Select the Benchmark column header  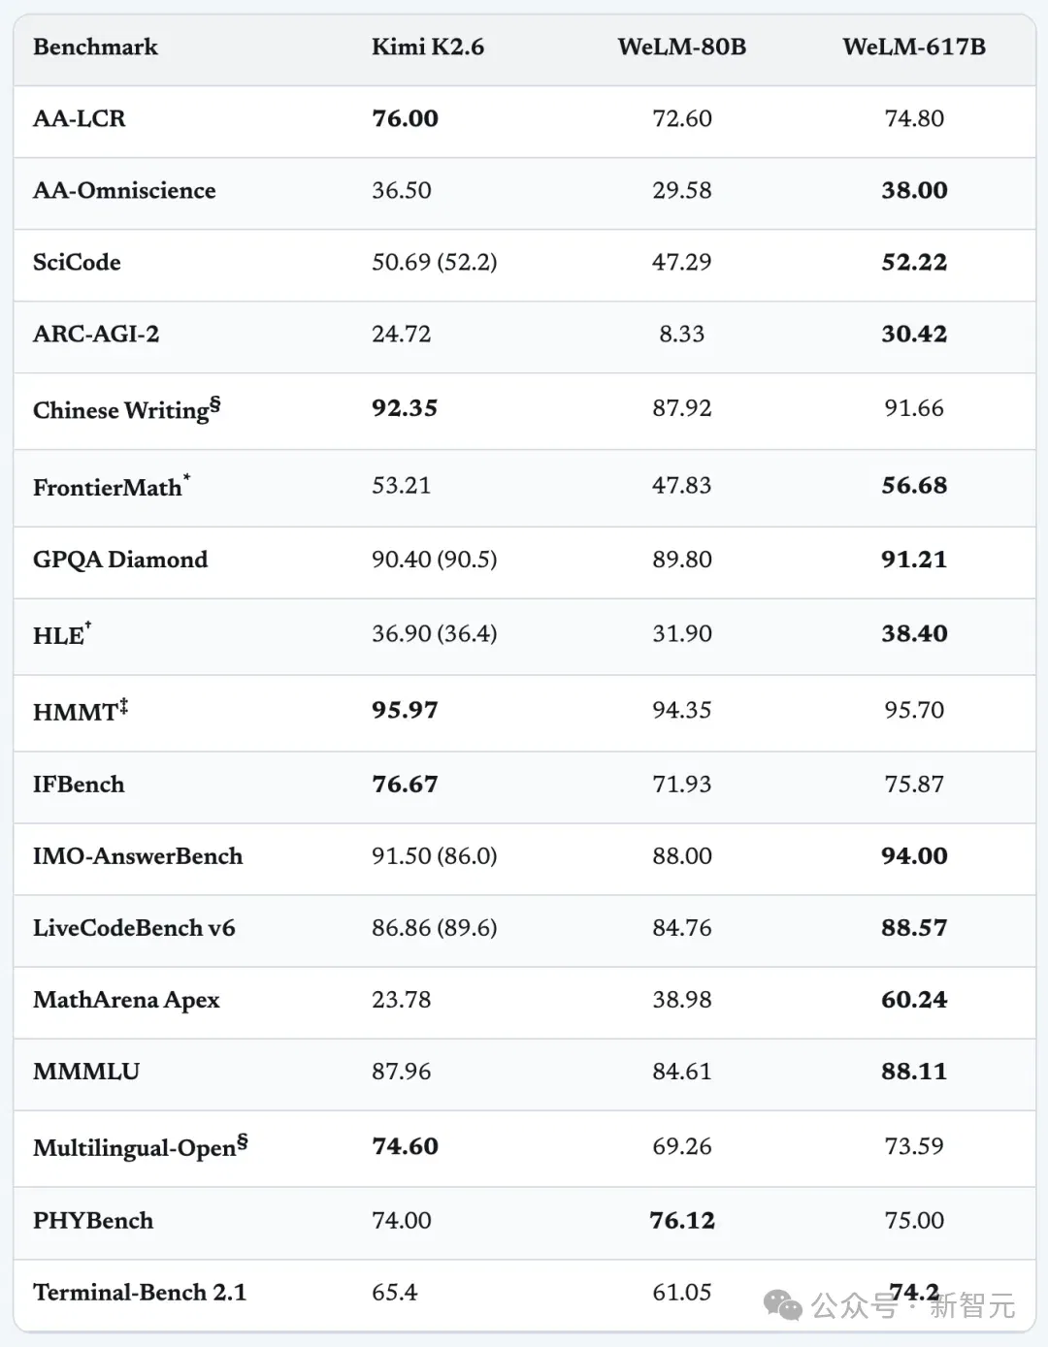(x=95, y=47)
